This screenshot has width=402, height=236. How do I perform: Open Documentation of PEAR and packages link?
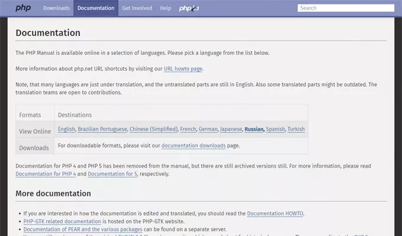tap(83, 229)
